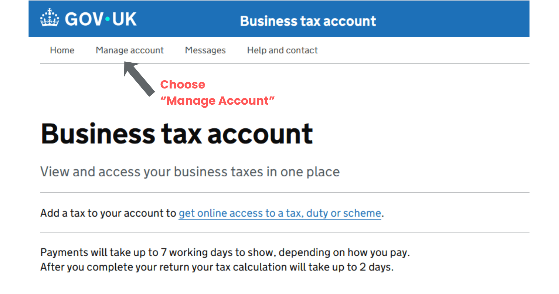The width and height of the screenshot is (559, 294).
Task: Click the empty blue banner area right of title
Action: (x=456, y=19)
